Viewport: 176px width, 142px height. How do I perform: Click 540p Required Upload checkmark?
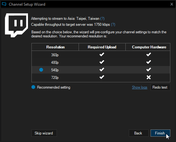tap(102, 69)
